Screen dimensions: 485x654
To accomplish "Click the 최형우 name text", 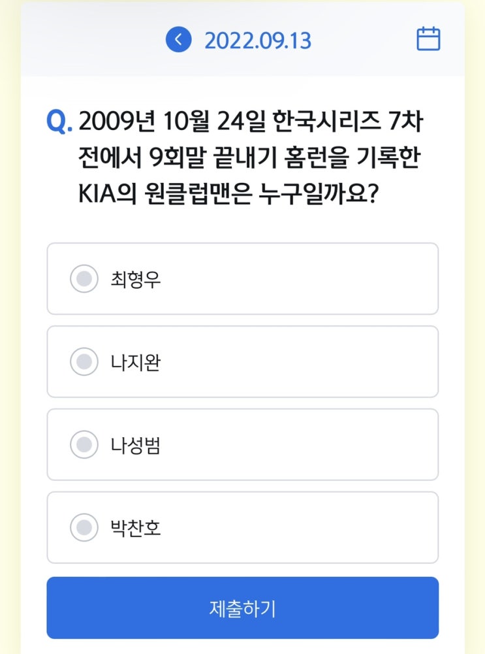I will point(136,280).
